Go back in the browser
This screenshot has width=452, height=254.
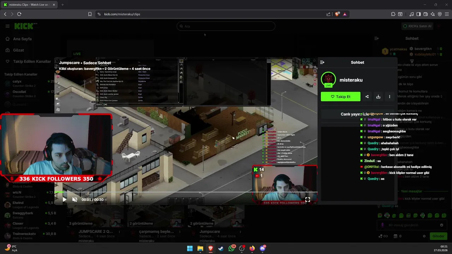pyautogui.click(x=5, y=14)
